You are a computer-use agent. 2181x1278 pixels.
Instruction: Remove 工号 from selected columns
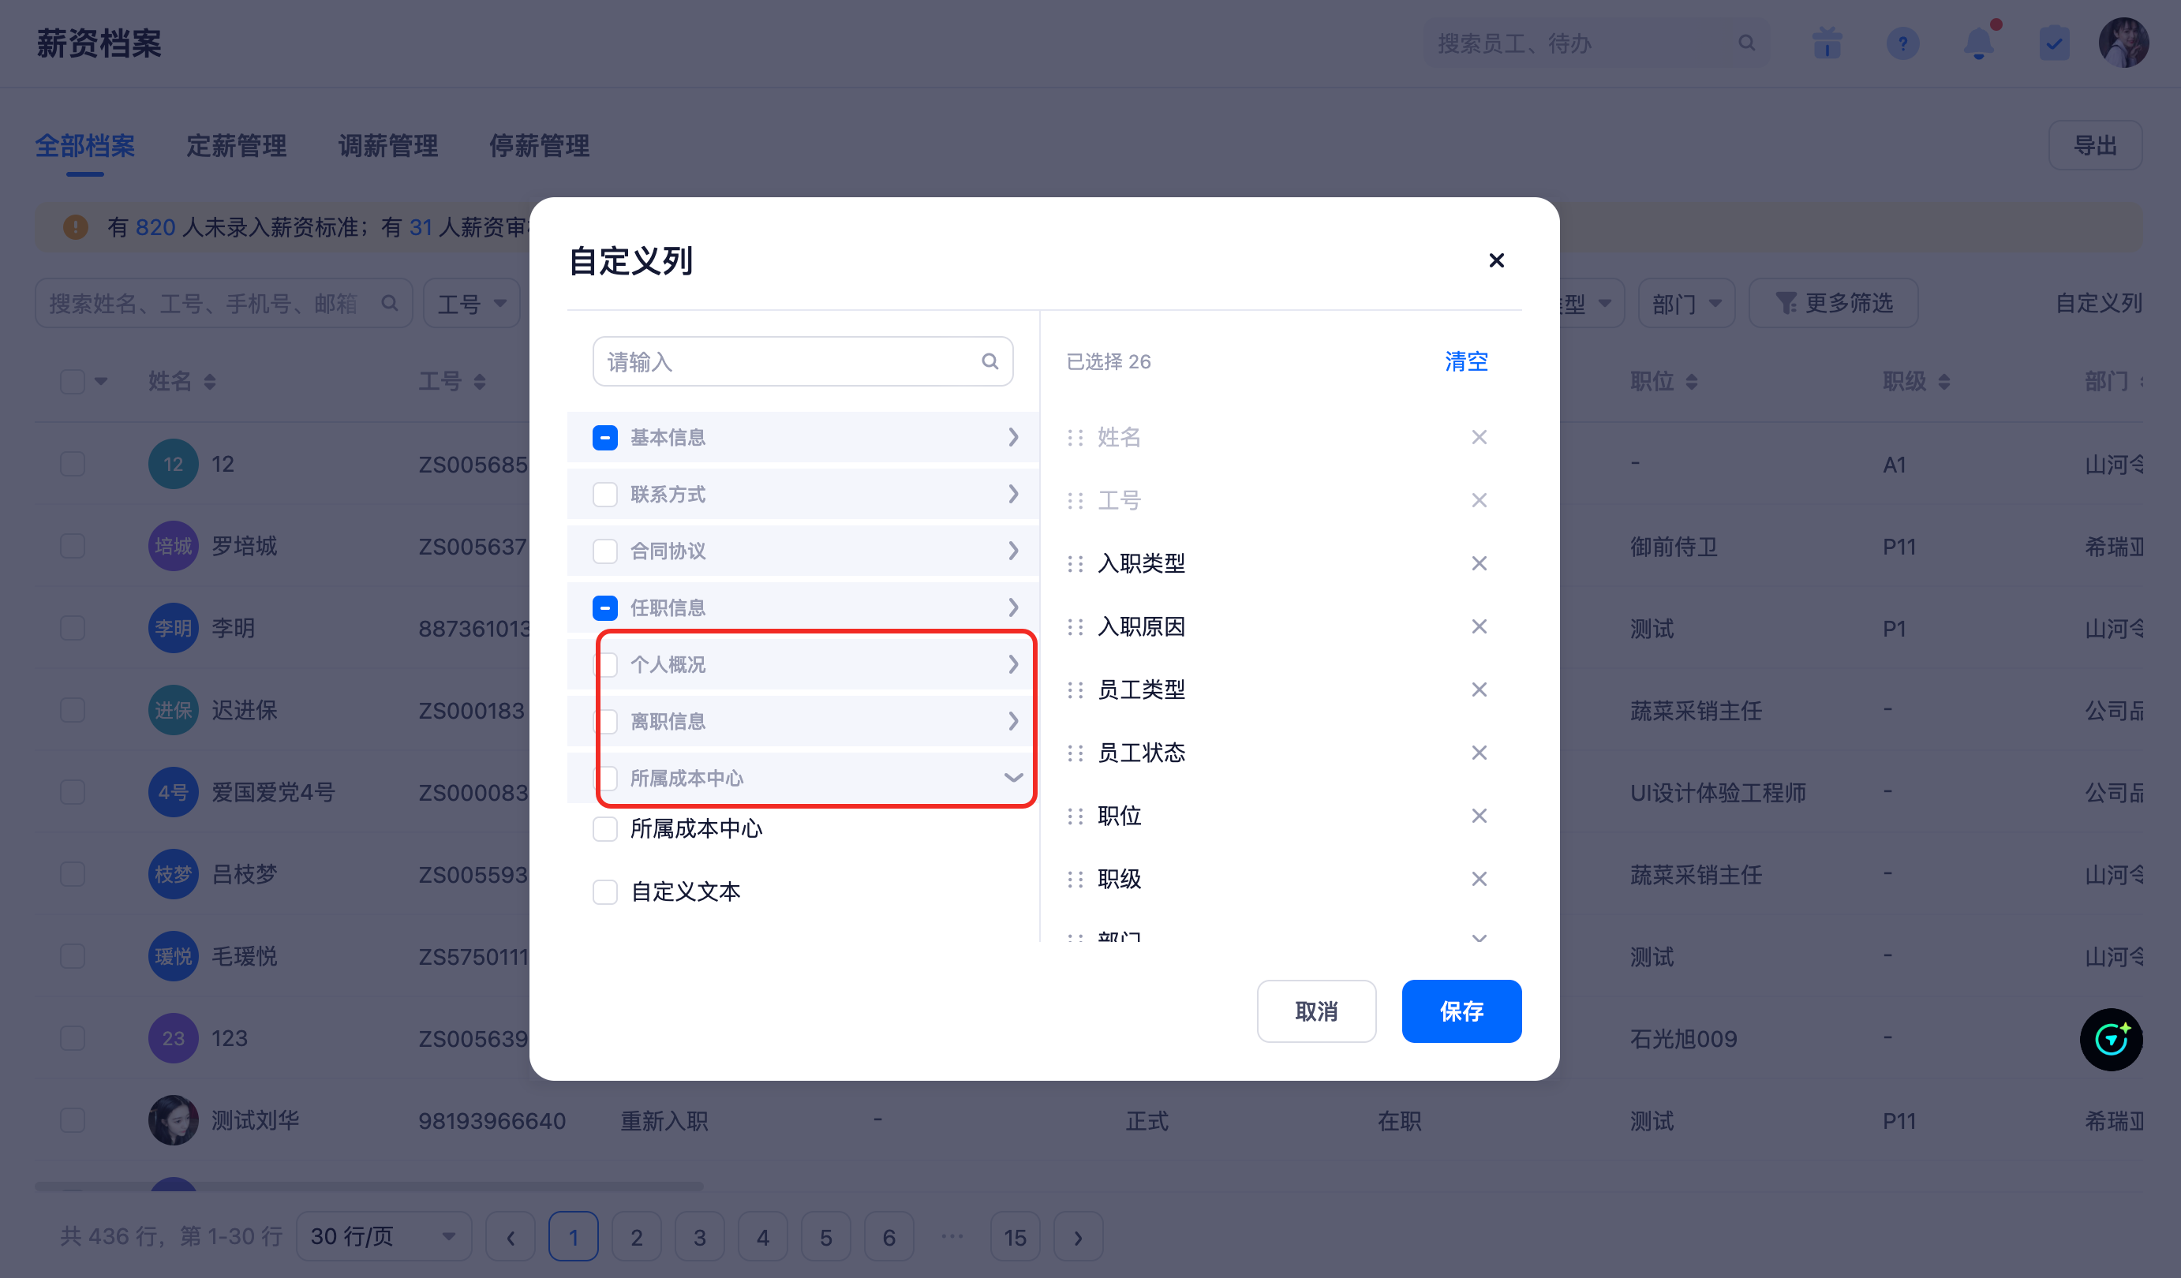[1479, 500]
